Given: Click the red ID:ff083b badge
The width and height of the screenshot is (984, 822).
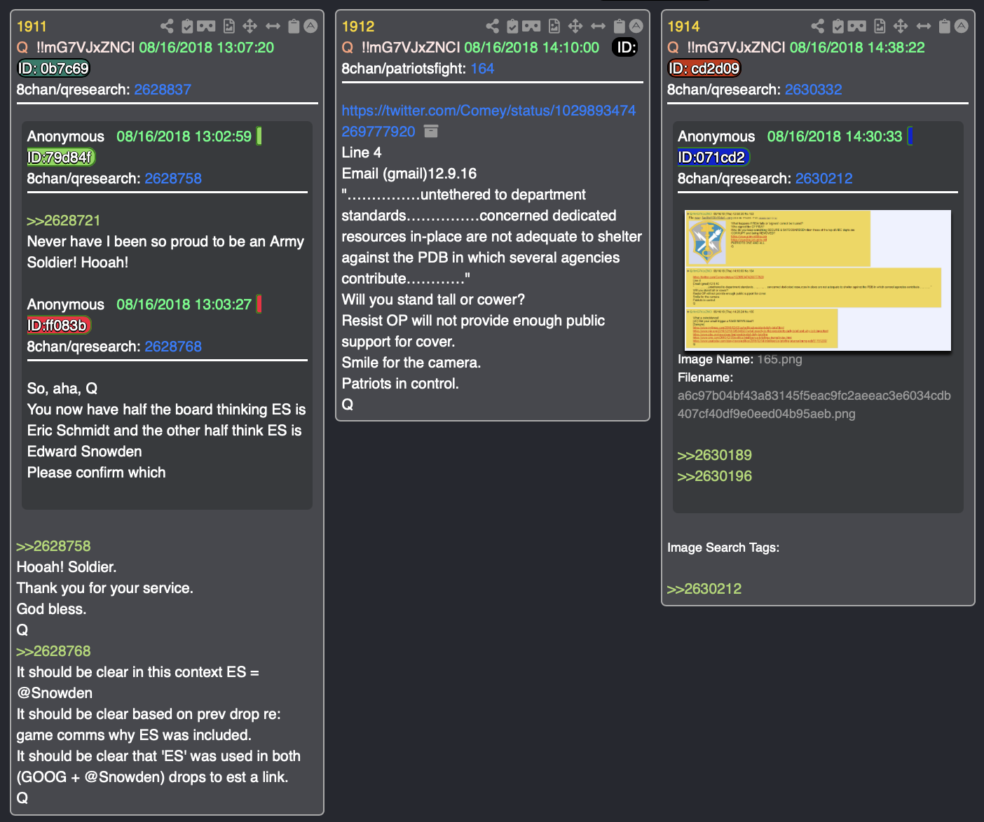Looking at the screenshot, I should (59, 326).
